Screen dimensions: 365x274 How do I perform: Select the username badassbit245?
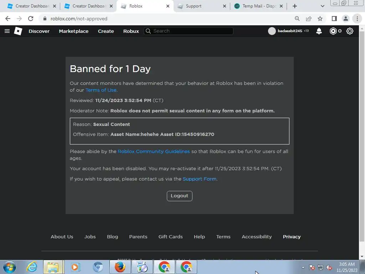coord(290,31)
